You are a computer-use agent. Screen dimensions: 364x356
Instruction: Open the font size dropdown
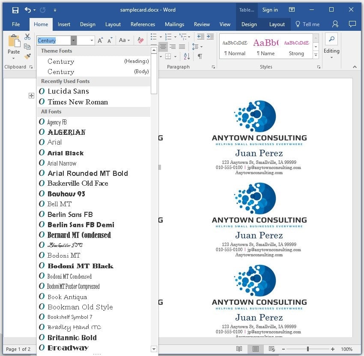(92, 41)
